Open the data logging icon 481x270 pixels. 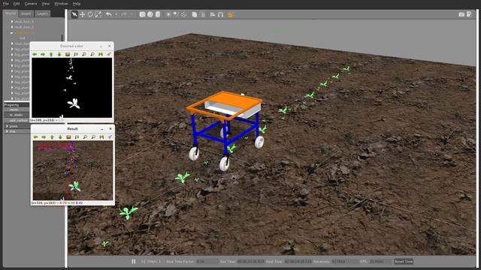coord(469,14)
